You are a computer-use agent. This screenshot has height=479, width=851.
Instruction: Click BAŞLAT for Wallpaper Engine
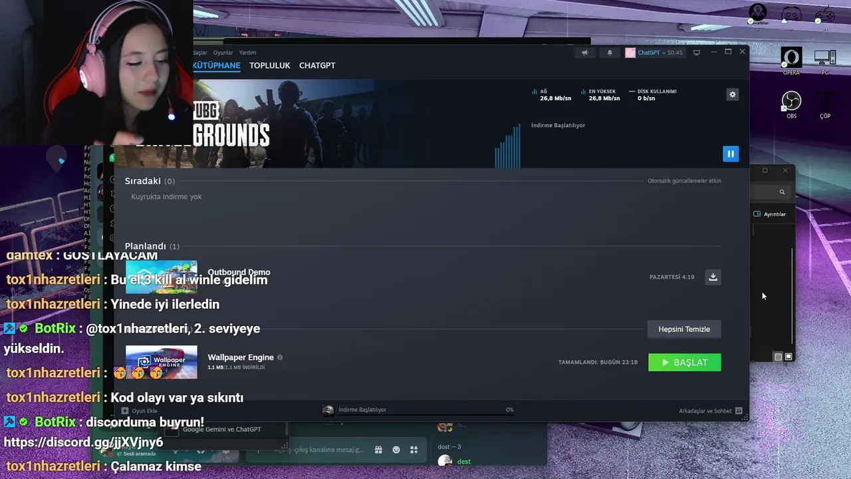click(x=684, y=363)
